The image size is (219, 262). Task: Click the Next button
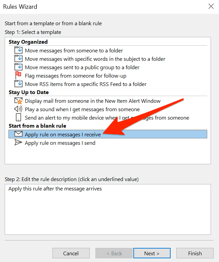tap(152, 253)
